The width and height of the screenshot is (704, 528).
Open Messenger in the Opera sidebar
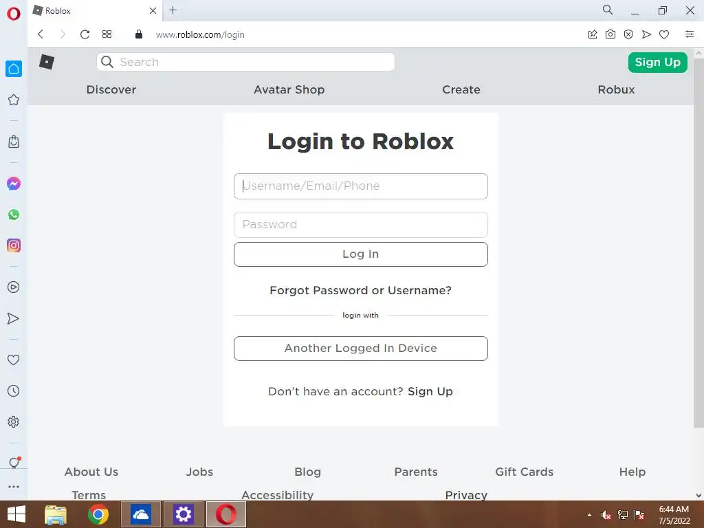coord(14,184)
